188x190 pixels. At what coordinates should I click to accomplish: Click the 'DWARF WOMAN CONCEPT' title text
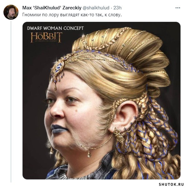coord(55,28)
